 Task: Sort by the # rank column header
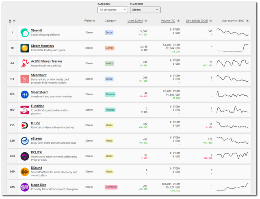[10, 21]
